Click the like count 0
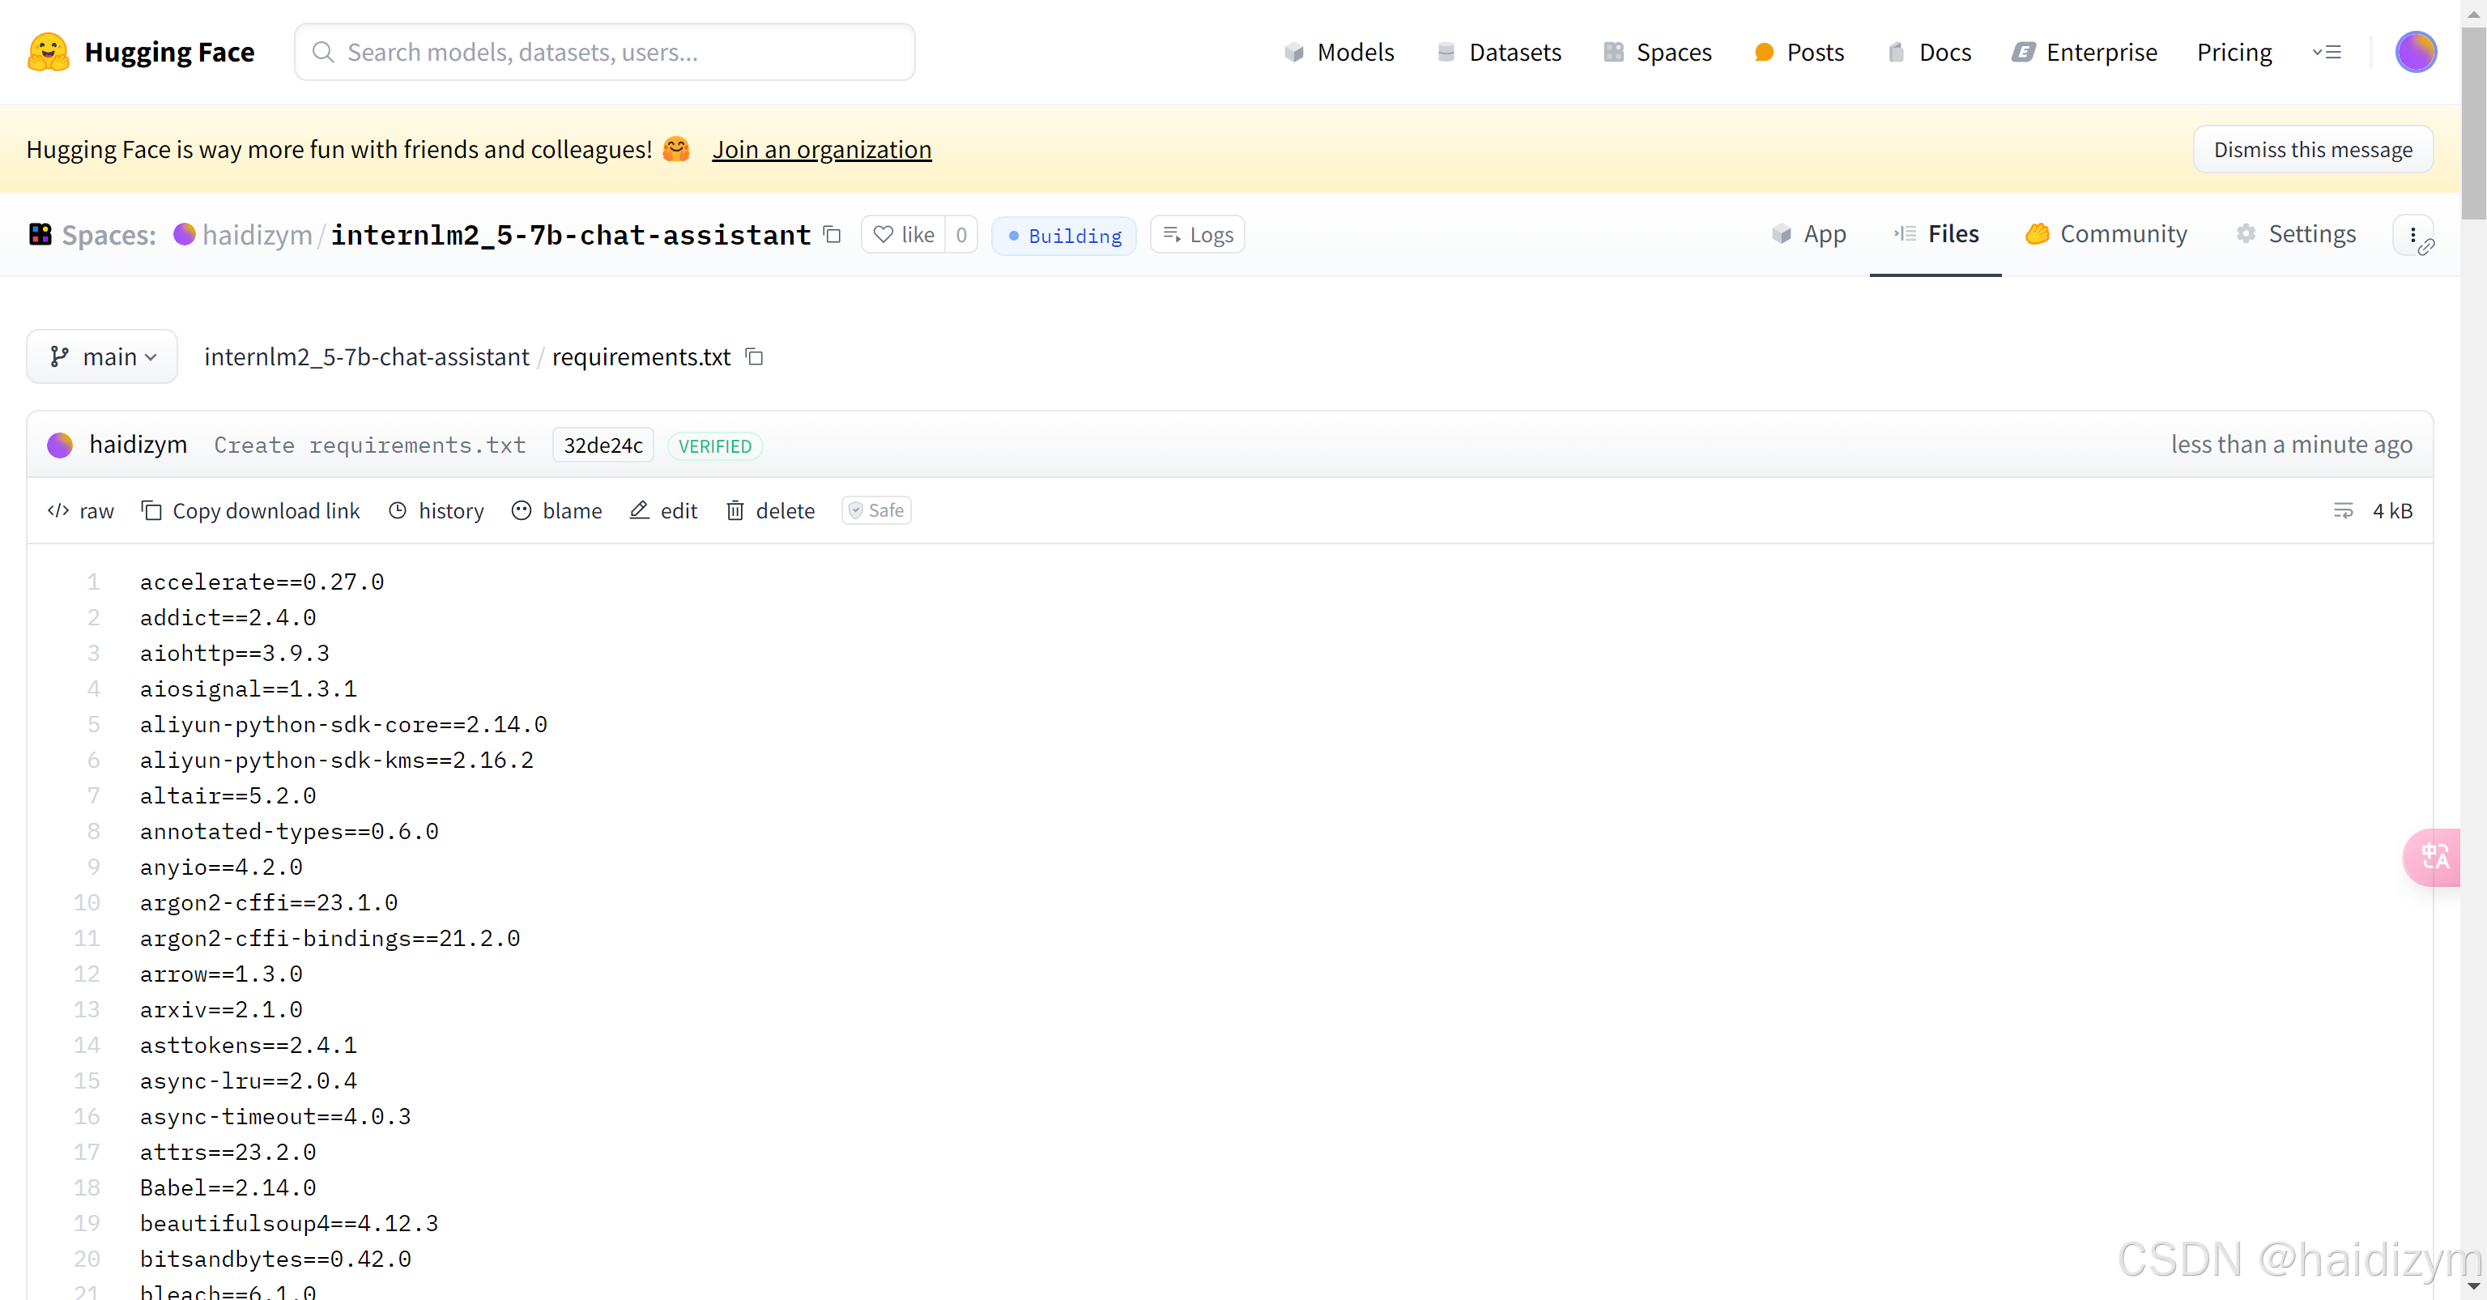This screenshot has height=1300, width=2487. [x=961, y=235]
